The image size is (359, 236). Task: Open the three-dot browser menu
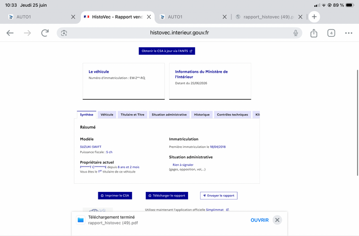click(x=349, y=33)
